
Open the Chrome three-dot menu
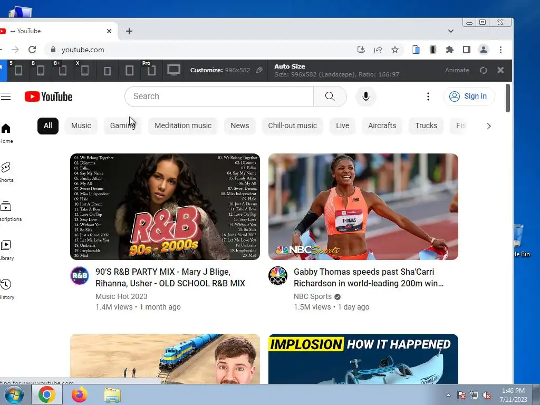pos(501,50)
